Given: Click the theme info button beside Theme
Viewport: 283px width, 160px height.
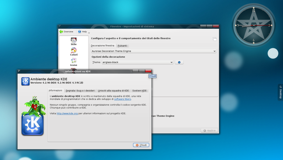Looking at the screenshot, I should [179, 62].
